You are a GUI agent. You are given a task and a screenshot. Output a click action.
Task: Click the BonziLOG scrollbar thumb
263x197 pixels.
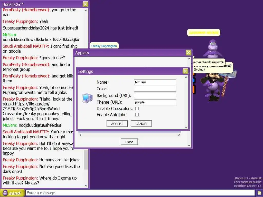pos(86,160)
